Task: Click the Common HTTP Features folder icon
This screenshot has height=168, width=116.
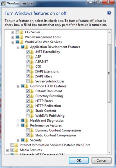Action: [x=26, y=86]
